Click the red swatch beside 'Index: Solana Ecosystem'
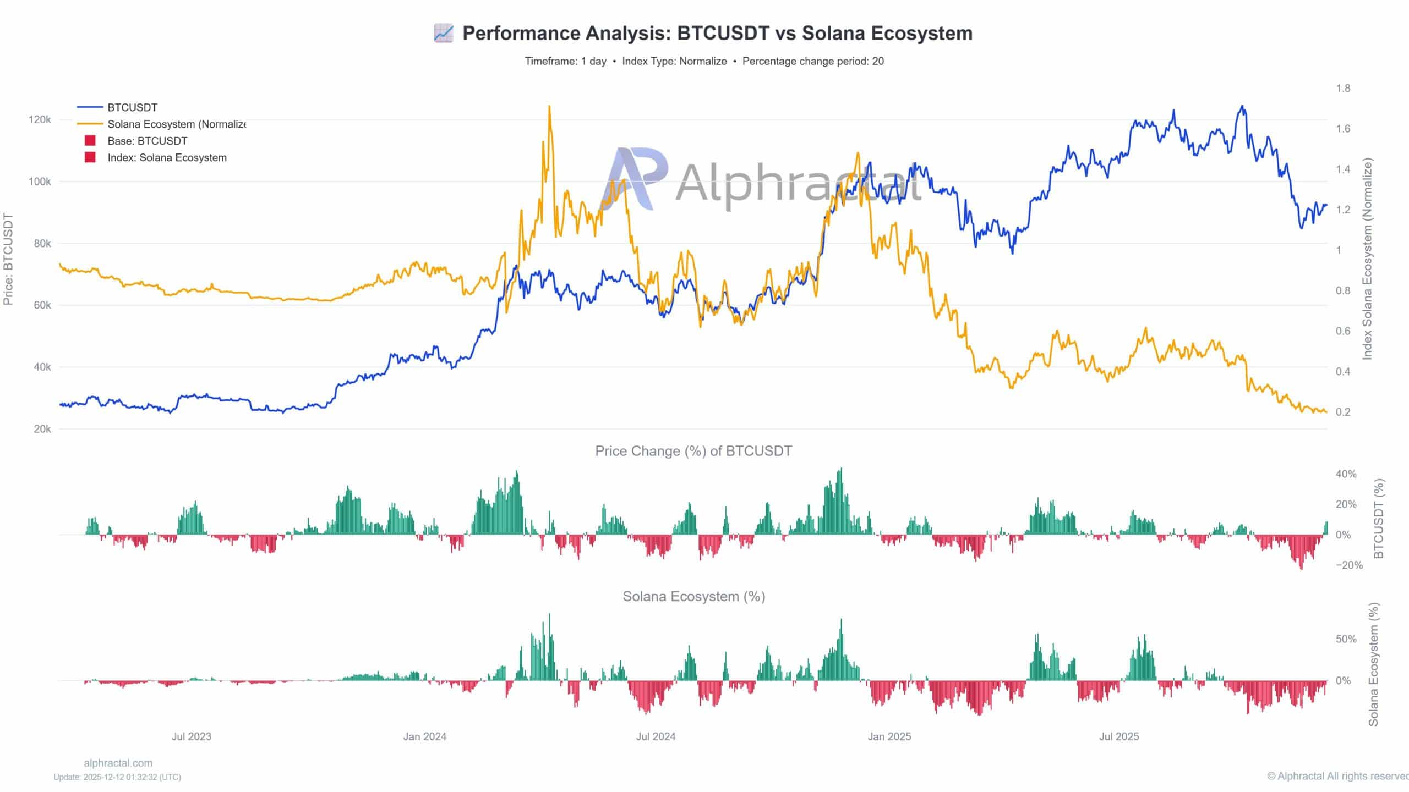This screenshot has width=1409, height=792. 90,157
